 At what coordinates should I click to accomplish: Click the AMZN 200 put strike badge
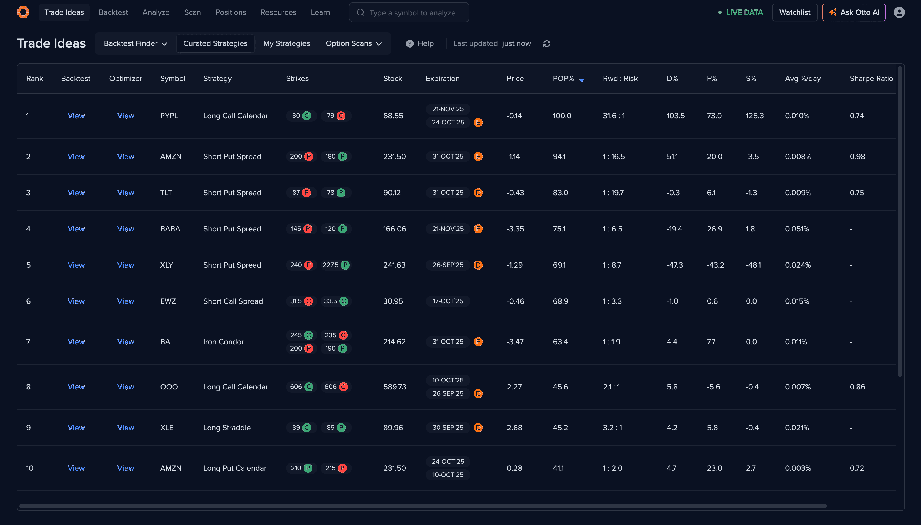(x=301, y=156)
